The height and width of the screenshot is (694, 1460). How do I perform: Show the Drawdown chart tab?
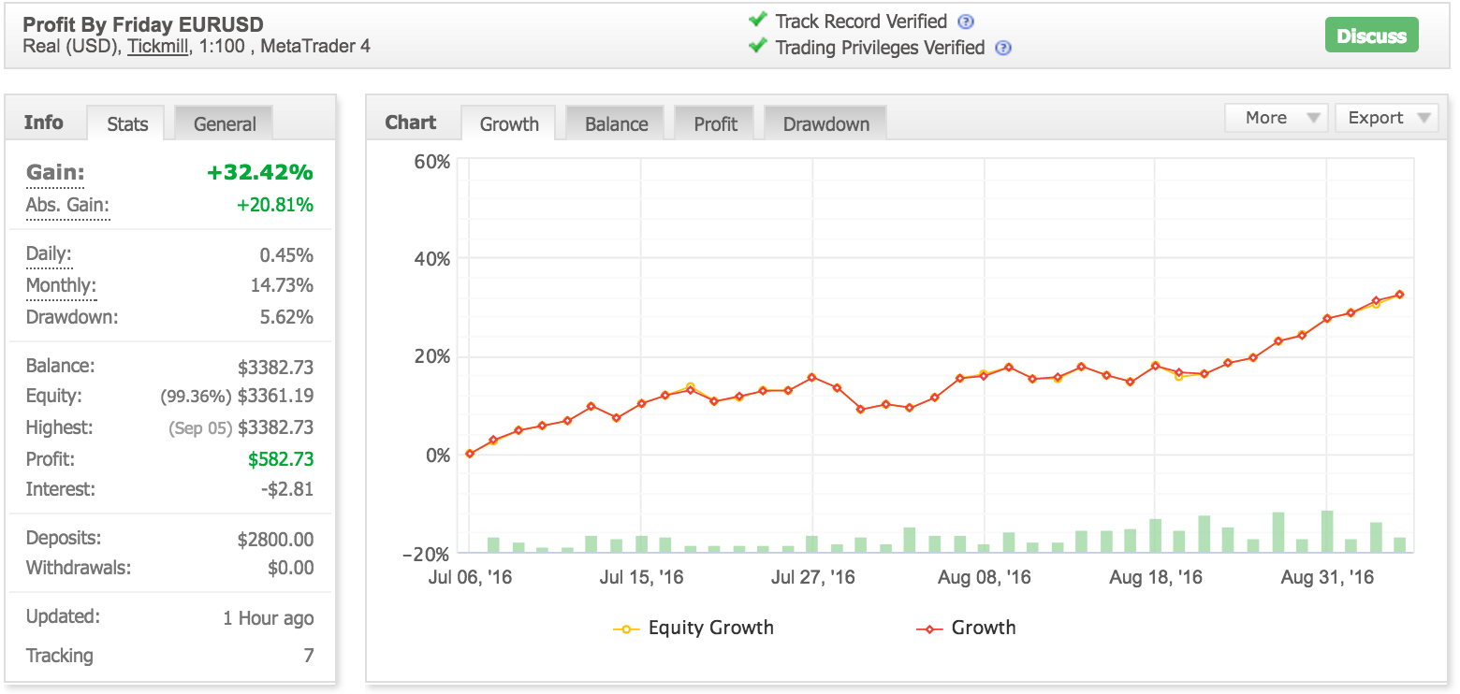point(825,123)
